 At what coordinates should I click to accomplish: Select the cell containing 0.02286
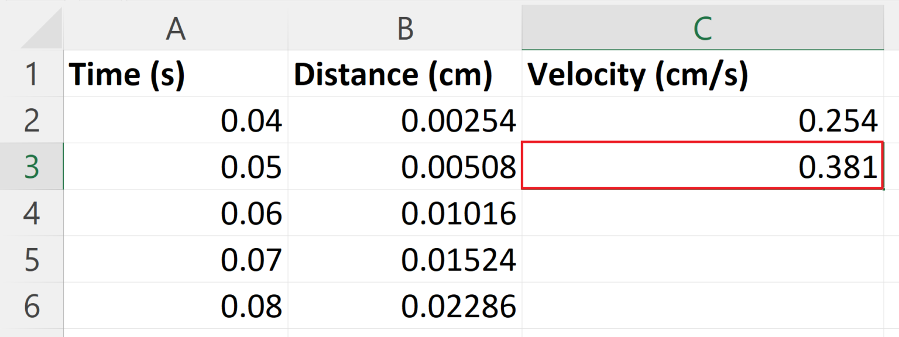[404, 305]
